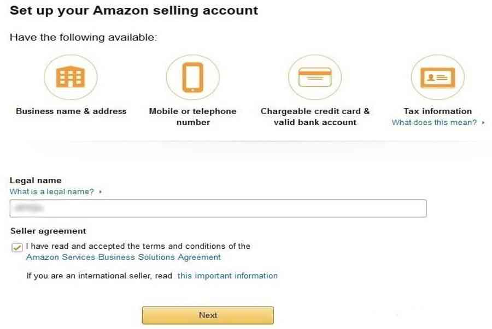Click the credit card icon
The image size is (492, 329).
click(314, 77)
